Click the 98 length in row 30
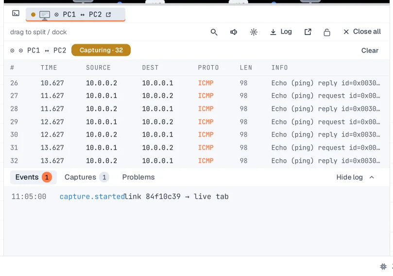This screenshot has height=276, width=393. [243, 135]
